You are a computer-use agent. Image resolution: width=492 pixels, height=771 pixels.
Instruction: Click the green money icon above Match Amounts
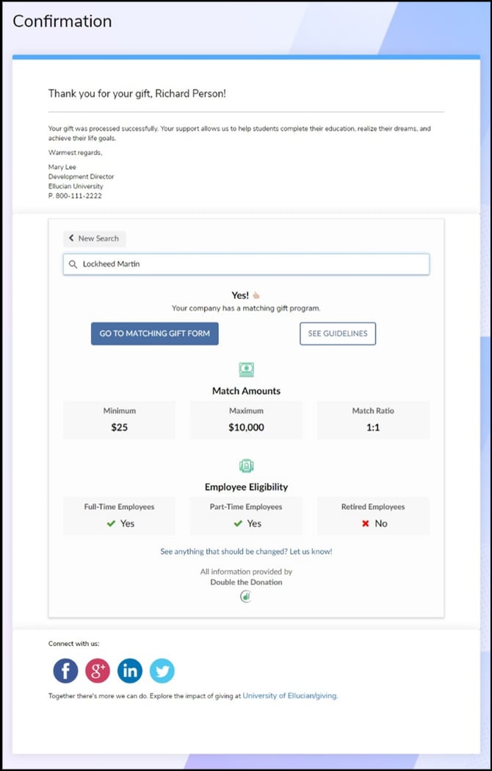[x=246, y=370]
